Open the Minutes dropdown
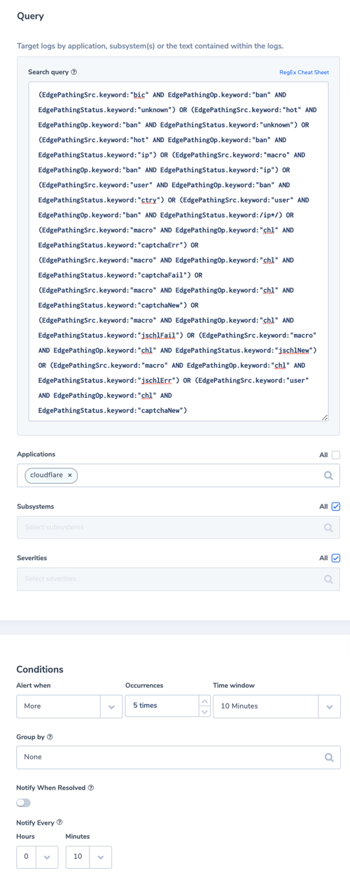 89,857
